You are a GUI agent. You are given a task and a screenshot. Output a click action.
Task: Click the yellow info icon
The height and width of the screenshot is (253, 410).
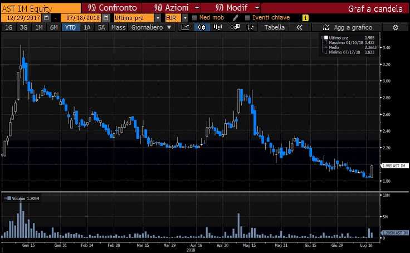tap(305, 18)
